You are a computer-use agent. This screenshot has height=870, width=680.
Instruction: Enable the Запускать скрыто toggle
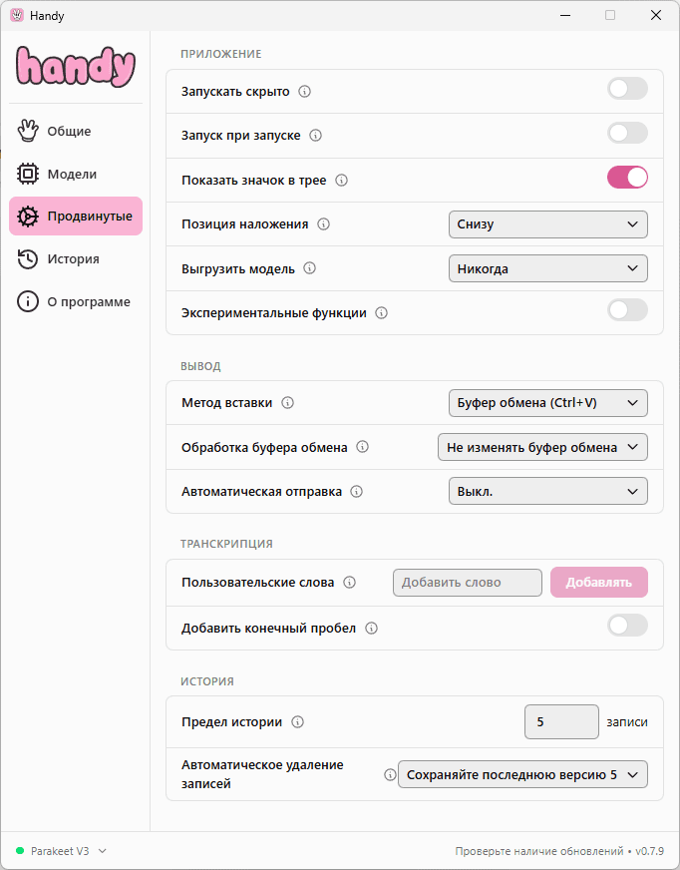pos(627,90)
